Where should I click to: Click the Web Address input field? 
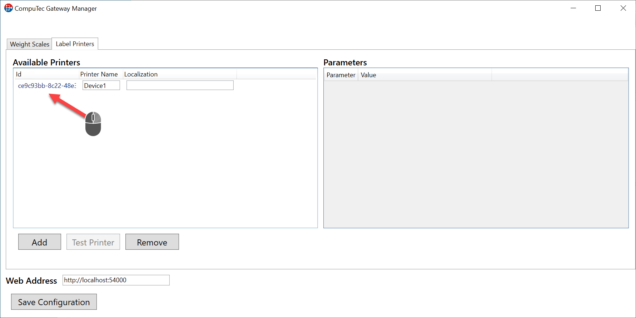[x=116, y=280]
